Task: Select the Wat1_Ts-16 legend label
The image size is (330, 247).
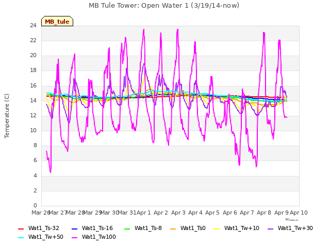Action: [97, 228]
